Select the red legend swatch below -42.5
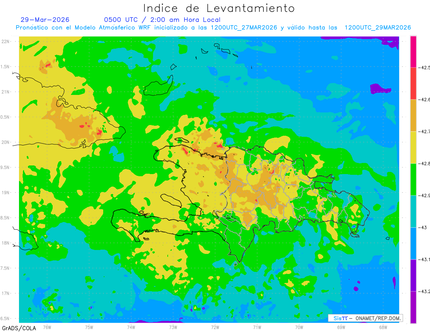Screen dimensions: 430x332 (413, 83)
